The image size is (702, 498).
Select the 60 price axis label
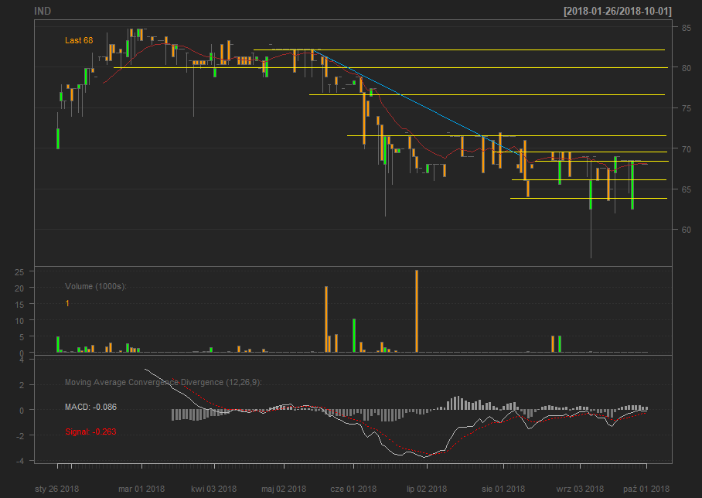(687, 230)
